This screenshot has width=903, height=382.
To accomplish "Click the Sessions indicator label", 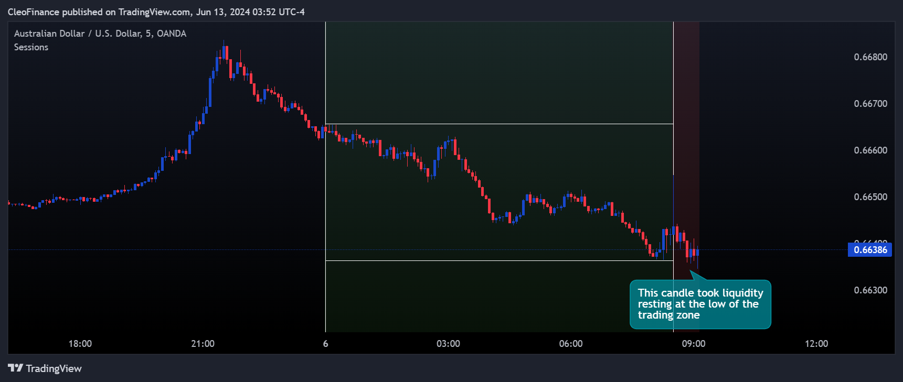I will 31,47.
